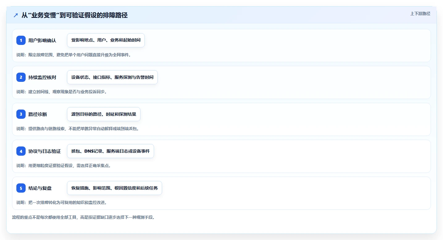Click the step 5 number badge
The width and height of the screenshot is (443, 240).
click(21, 188)
